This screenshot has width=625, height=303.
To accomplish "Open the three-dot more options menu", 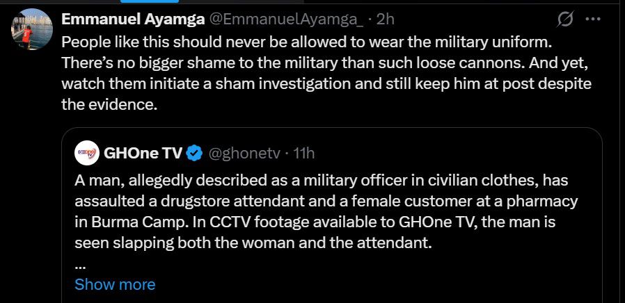I will point(592,19).
